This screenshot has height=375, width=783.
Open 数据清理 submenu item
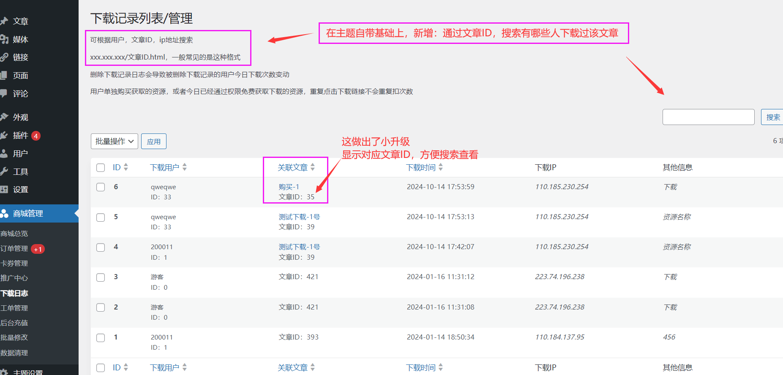point(14,353)
